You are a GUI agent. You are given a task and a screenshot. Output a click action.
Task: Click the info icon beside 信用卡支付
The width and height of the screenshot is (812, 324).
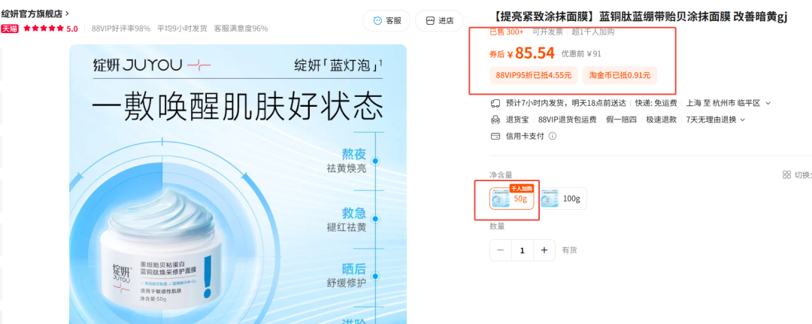tap(552, 136)
